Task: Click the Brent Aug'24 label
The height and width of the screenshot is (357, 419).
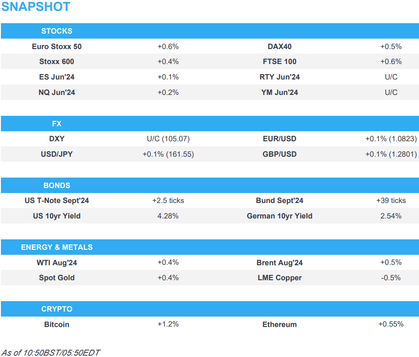Action: pos(279,263)
